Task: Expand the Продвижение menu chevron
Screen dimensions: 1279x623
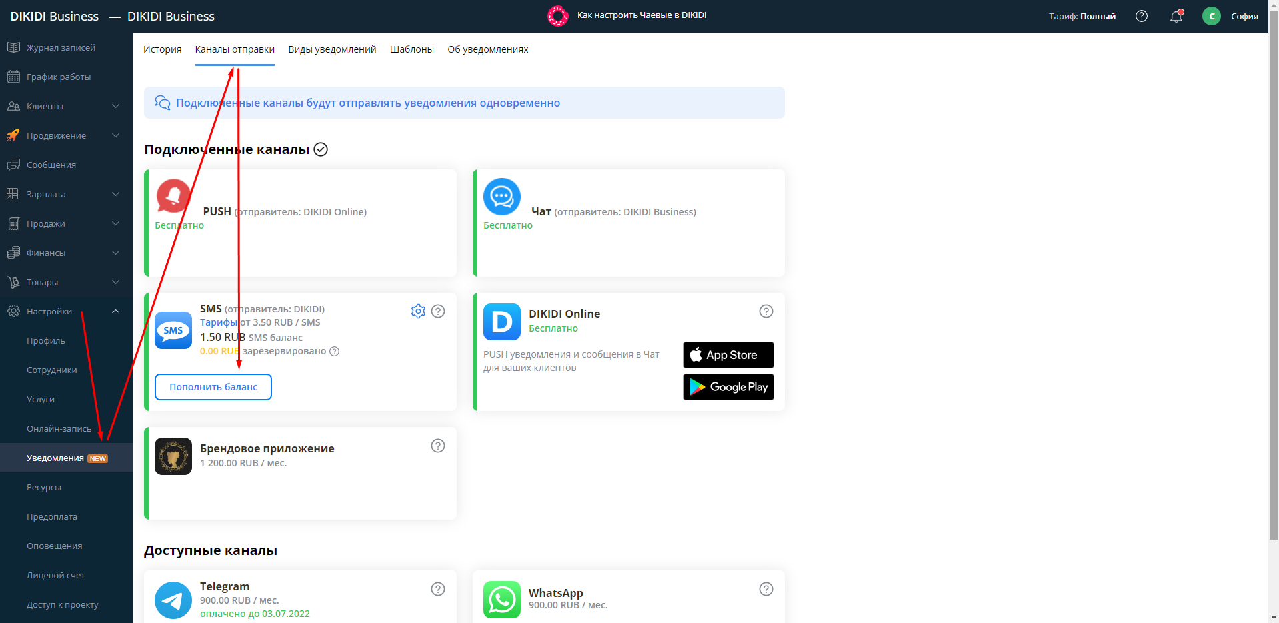Action: point(115,135)
